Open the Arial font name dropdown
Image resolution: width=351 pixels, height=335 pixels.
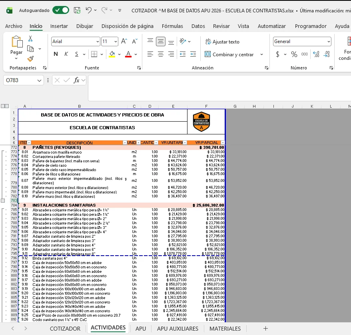98,41
